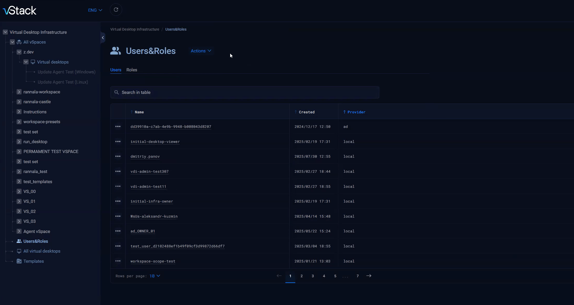Collapse the Virtual Desktop Infrastructure root node
The image size is (574, 305).
coord(5,32)
